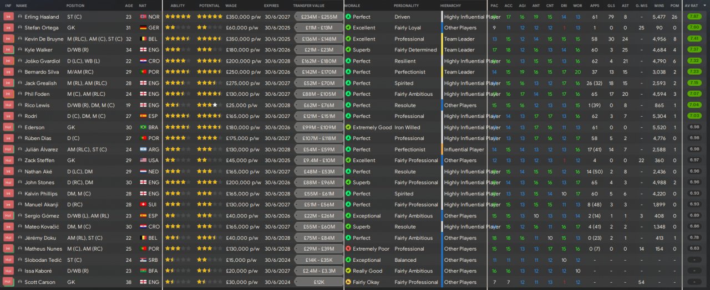Open the player info icon beside Phil Foden
710x290 pixels.
(20, 94)
